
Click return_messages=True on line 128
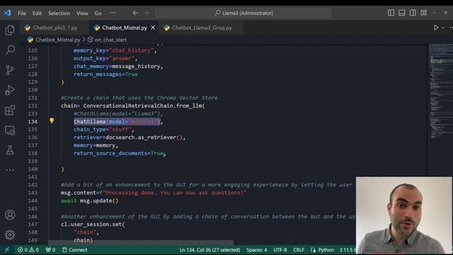(x=105, y=74)
